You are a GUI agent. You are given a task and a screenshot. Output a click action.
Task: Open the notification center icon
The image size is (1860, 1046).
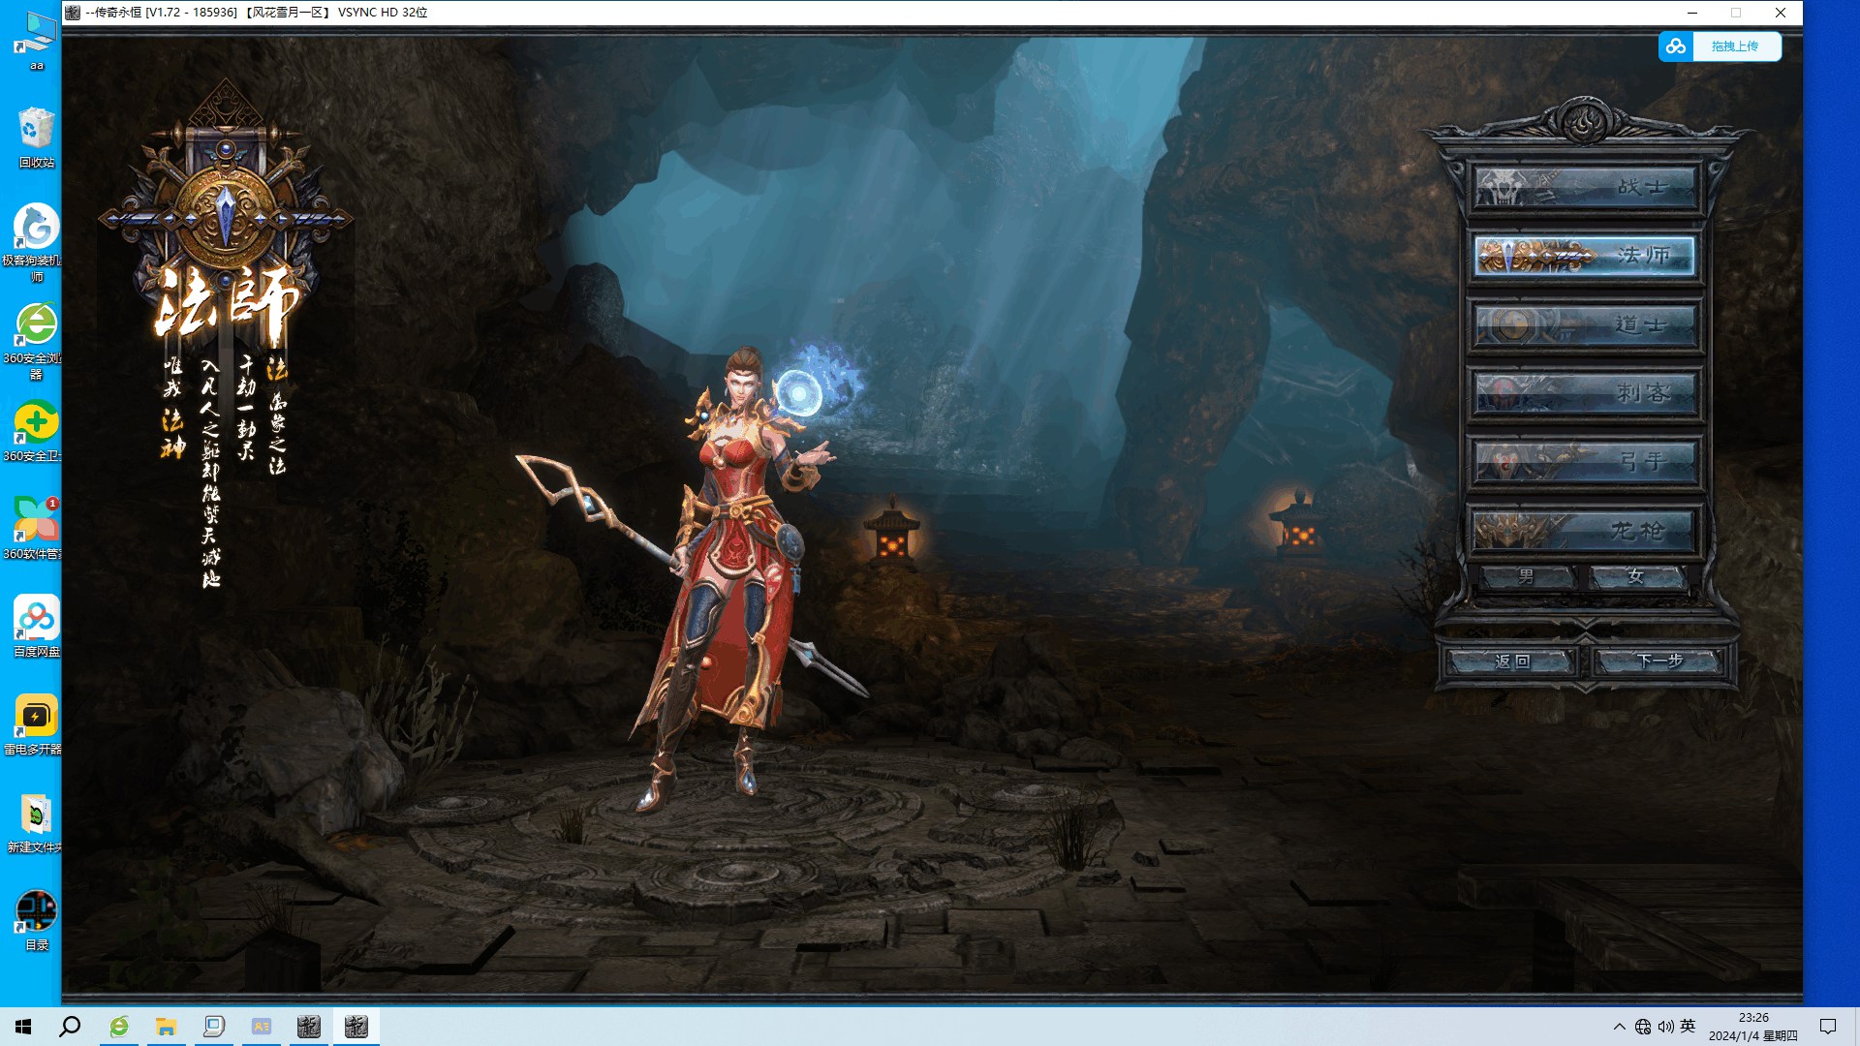coord(1829,1027)
